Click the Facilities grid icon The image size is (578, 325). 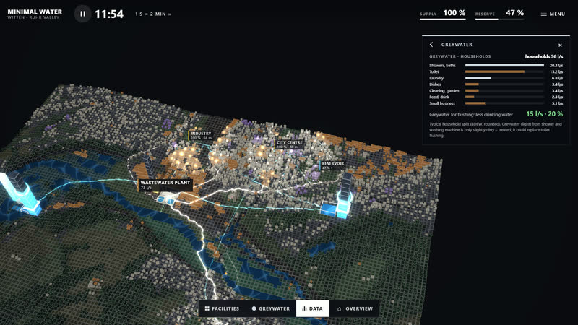tap(207, 308)
